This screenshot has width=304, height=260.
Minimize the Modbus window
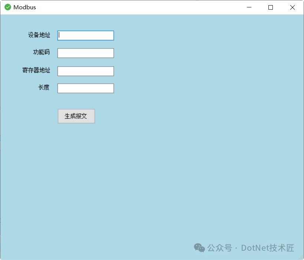(x=249, y=7)
